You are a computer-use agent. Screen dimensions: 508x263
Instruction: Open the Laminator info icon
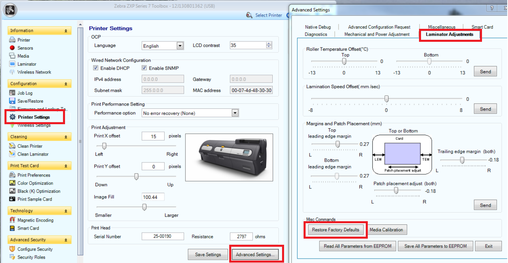pos(12,64)
